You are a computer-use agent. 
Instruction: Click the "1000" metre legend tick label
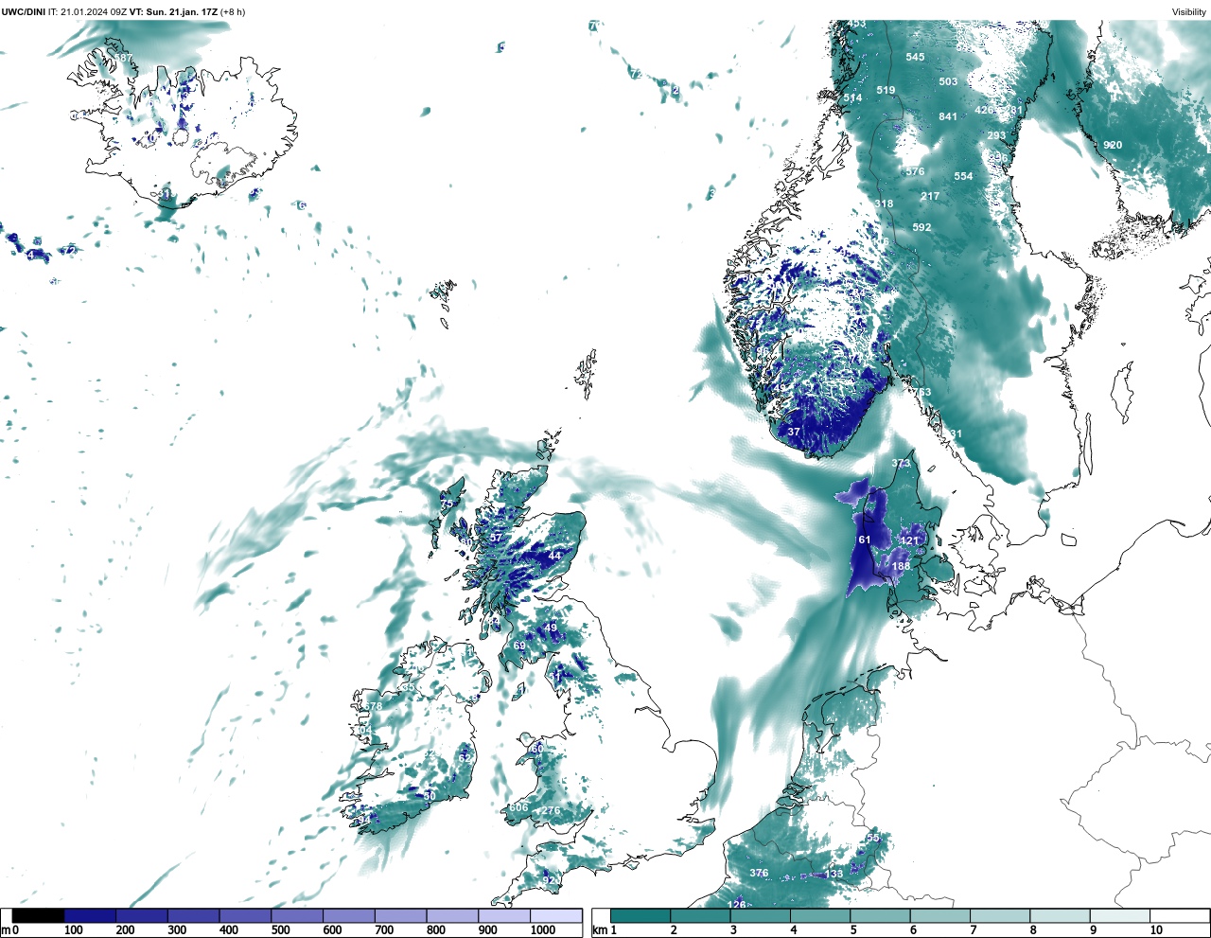[x=543, y=930]
